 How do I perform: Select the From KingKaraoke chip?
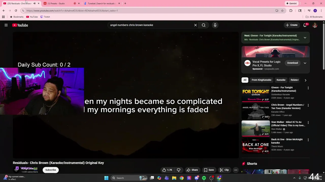click(x=262, y=80)
